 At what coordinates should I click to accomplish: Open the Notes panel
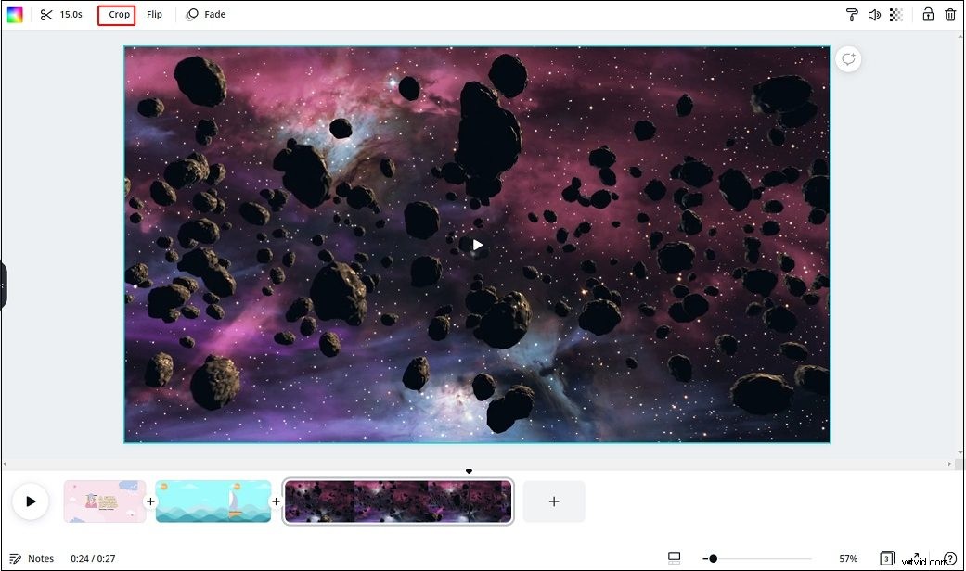(x=32, y=558)
